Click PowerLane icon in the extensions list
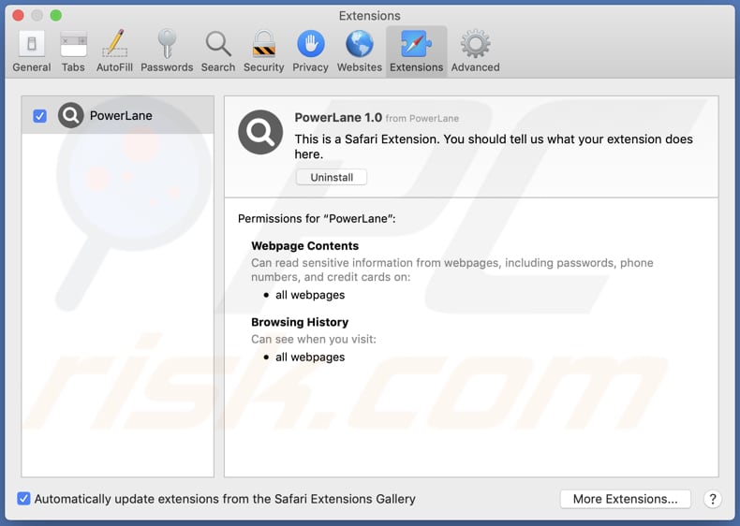The image size is (740, 526). pyautogui.click(x=71, y=115)
